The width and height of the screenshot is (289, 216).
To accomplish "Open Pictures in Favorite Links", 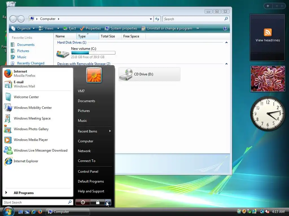I will point(23,51).
